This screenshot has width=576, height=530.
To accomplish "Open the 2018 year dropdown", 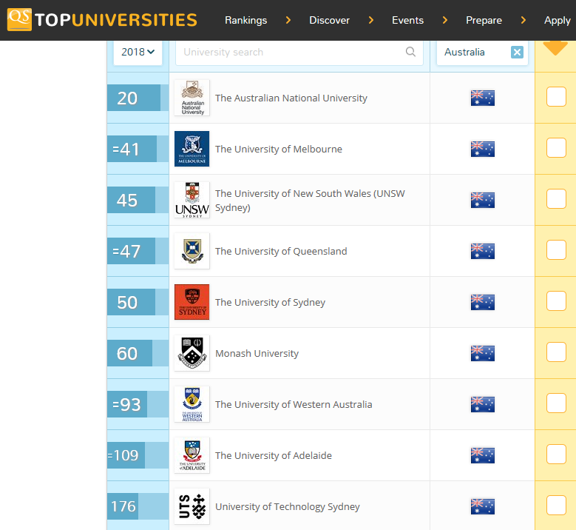I will pos(138,53).
